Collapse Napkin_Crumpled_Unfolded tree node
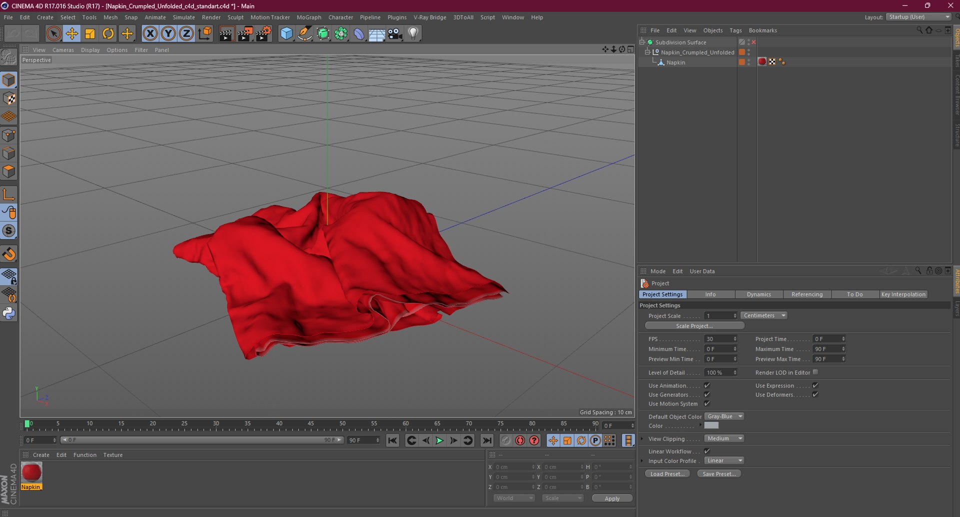Image resolution: width=960 pixels, height=517 pixels. click(647, 52)
